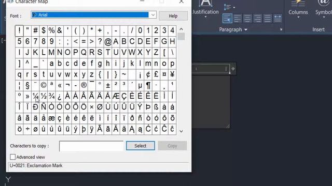Apply Justify paragraph alignment in ribbon
The height and width of the screenshot is (186, 332).
click(x=267, y=19)
